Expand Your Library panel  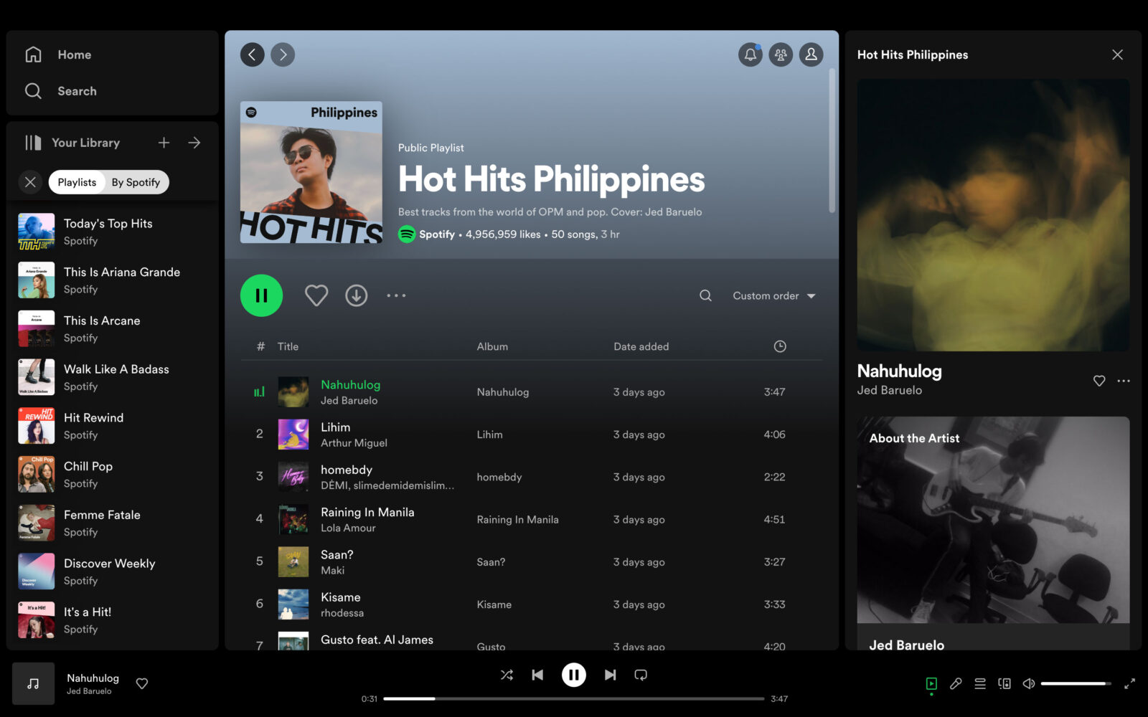pyautogui.click(x=194, y=142)
